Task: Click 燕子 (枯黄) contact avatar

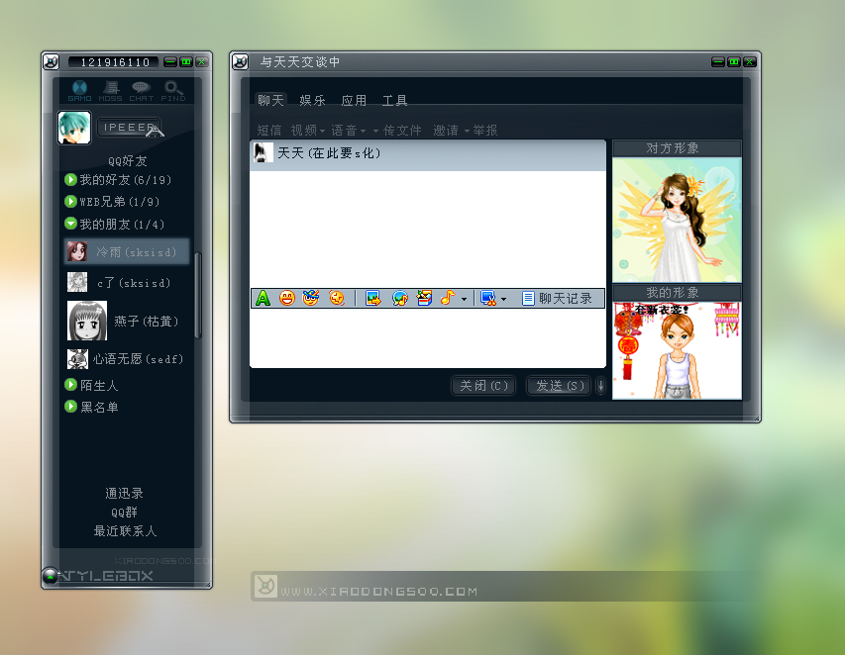Action: [x=87, y=321]
